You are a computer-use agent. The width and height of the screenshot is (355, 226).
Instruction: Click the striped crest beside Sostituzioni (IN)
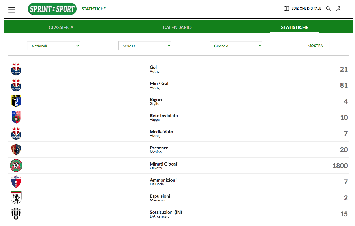pos(16,214)
